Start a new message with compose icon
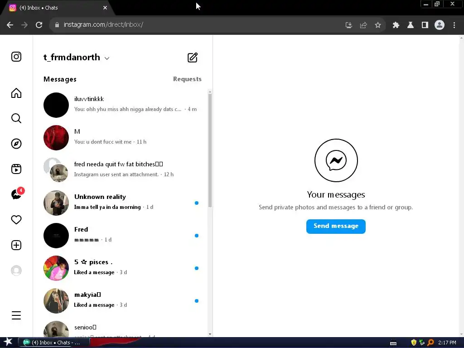Viewport: 464px width, 348px height. click(x=192, y=58)
